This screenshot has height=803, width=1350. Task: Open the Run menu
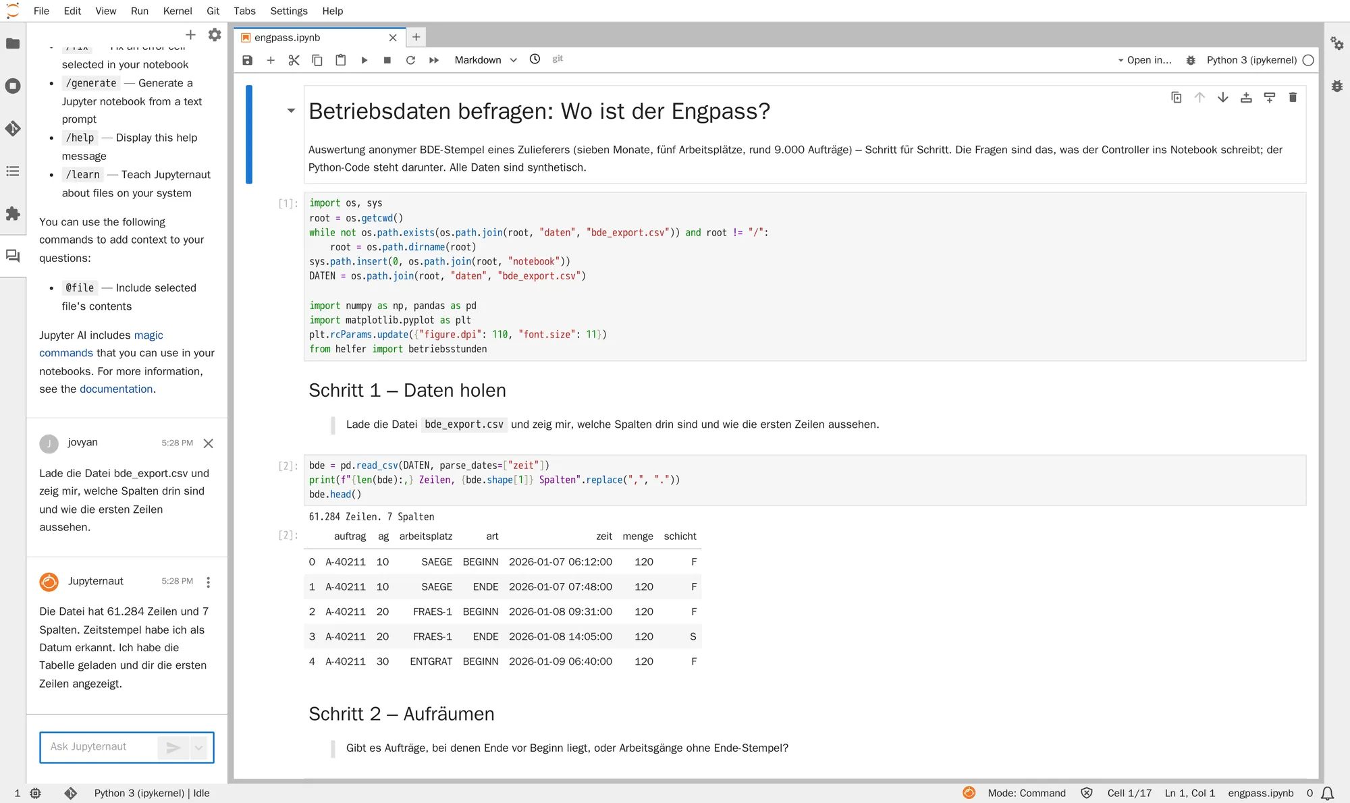tap(140, 11)
